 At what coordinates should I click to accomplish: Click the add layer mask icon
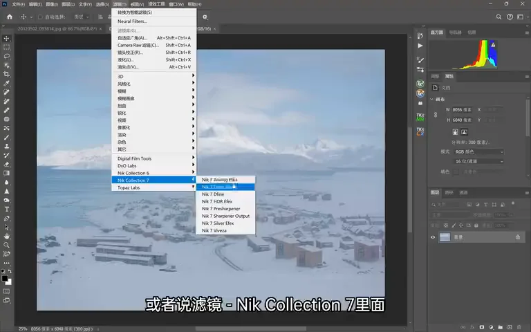pyautogui.click(x=481, y=327)
